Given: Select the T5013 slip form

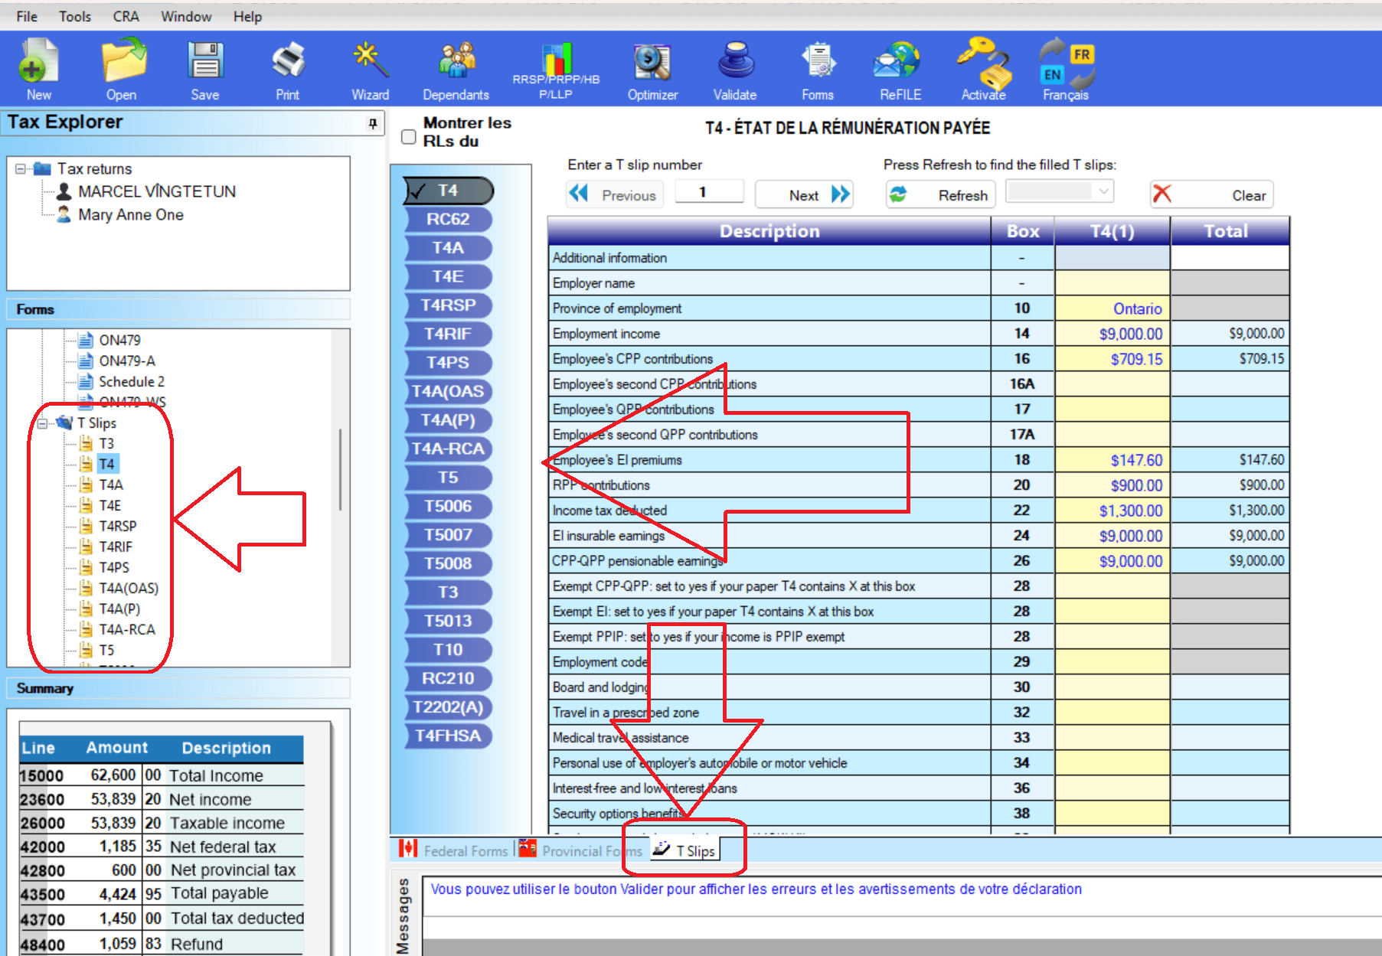Looking at the screenshot, I should 447,621.
